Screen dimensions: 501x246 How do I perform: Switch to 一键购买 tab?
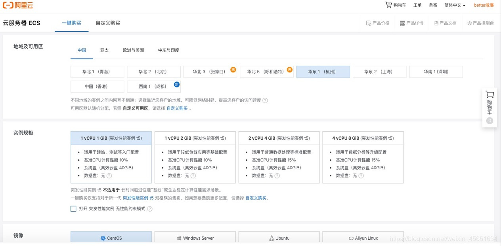point(71,23)
